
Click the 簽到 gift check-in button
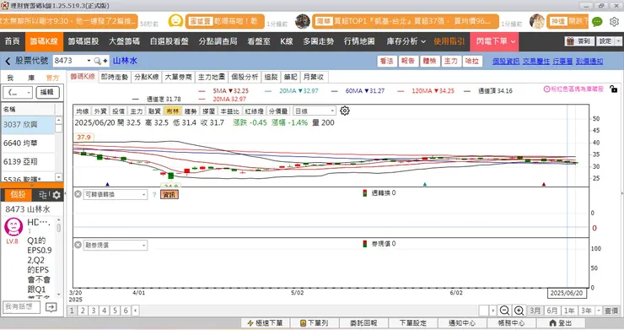(x=579, y=41)
